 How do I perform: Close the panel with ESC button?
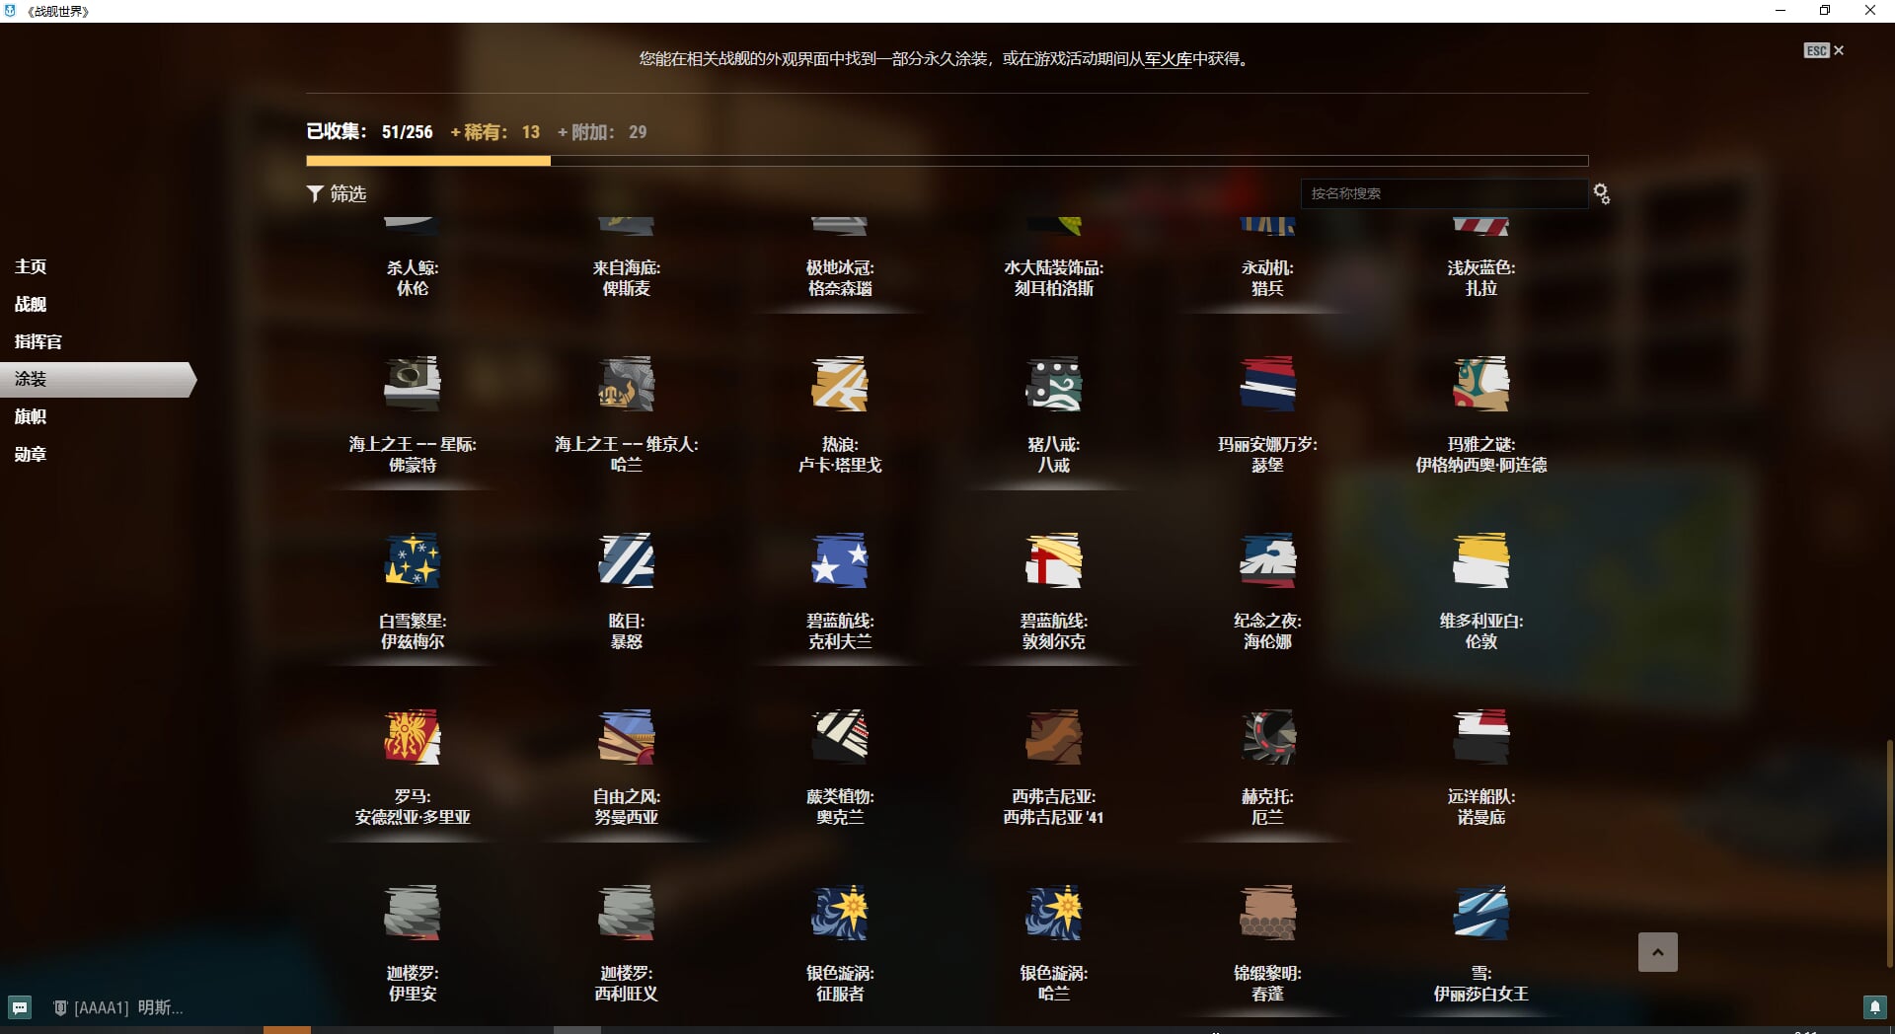(1823, 50)
